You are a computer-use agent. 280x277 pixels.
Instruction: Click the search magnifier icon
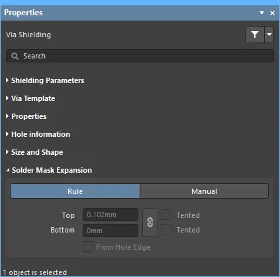tap(15, 56)
